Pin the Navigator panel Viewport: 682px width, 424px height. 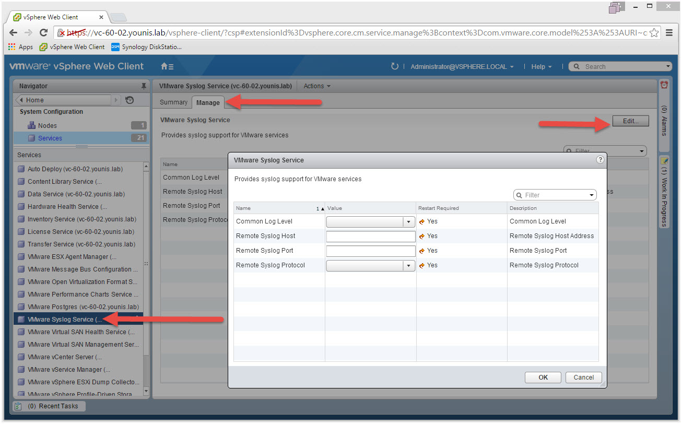(x=144, y=86)
